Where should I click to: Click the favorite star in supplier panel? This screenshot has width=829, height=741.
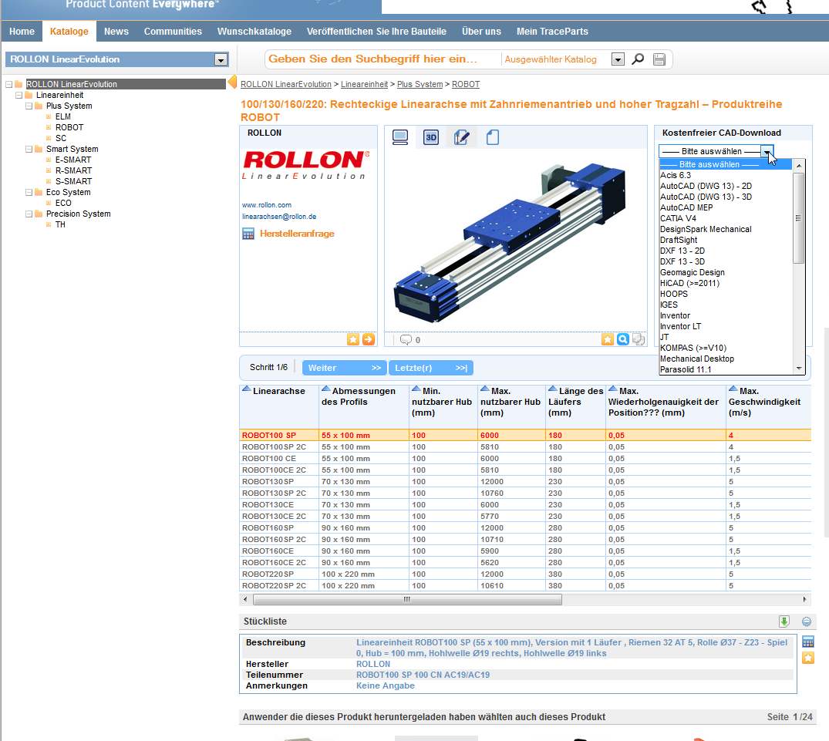tap(352, 339)
